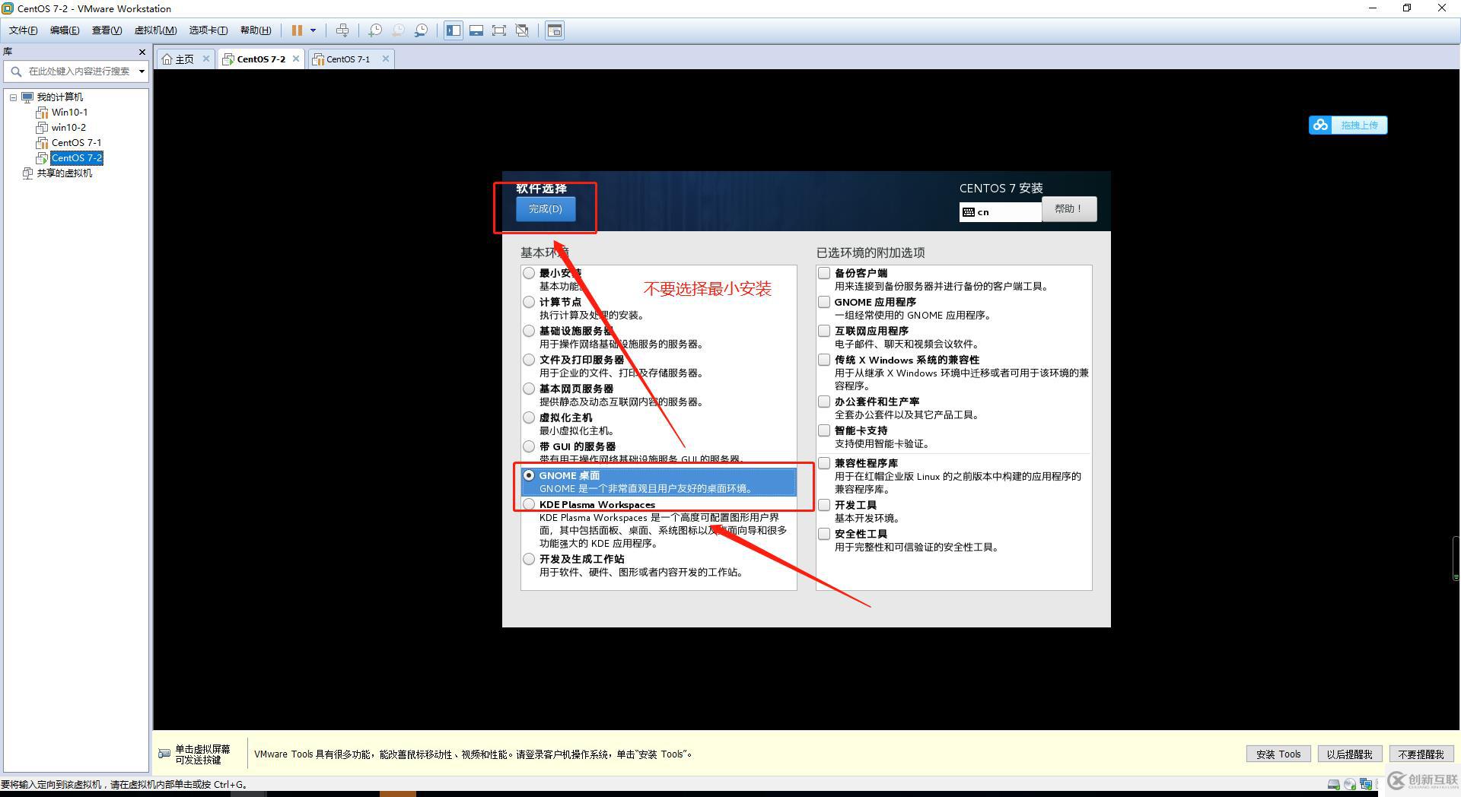Select the 计算节点 radio button
Screen dimensions: 1461x797
(529, 302)
